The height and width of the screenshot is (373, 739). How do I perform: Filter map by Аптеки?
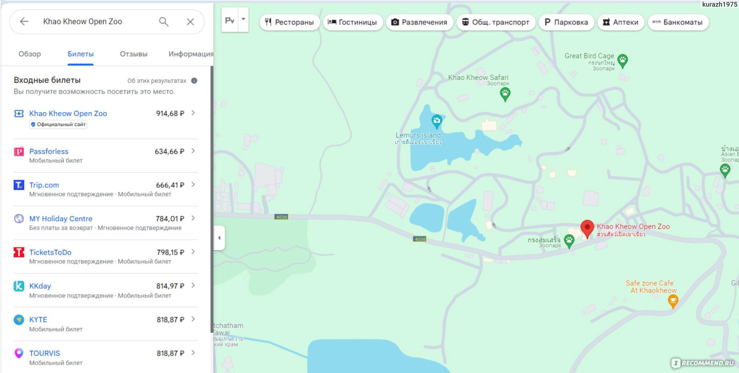(x=621, y=22)
